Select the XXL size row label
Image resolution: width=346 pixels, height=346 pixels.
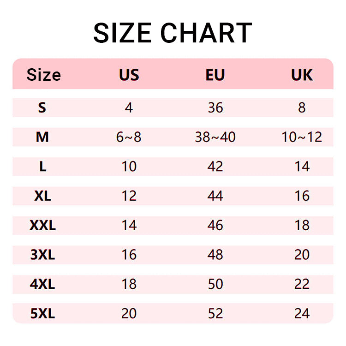(42, 226)
